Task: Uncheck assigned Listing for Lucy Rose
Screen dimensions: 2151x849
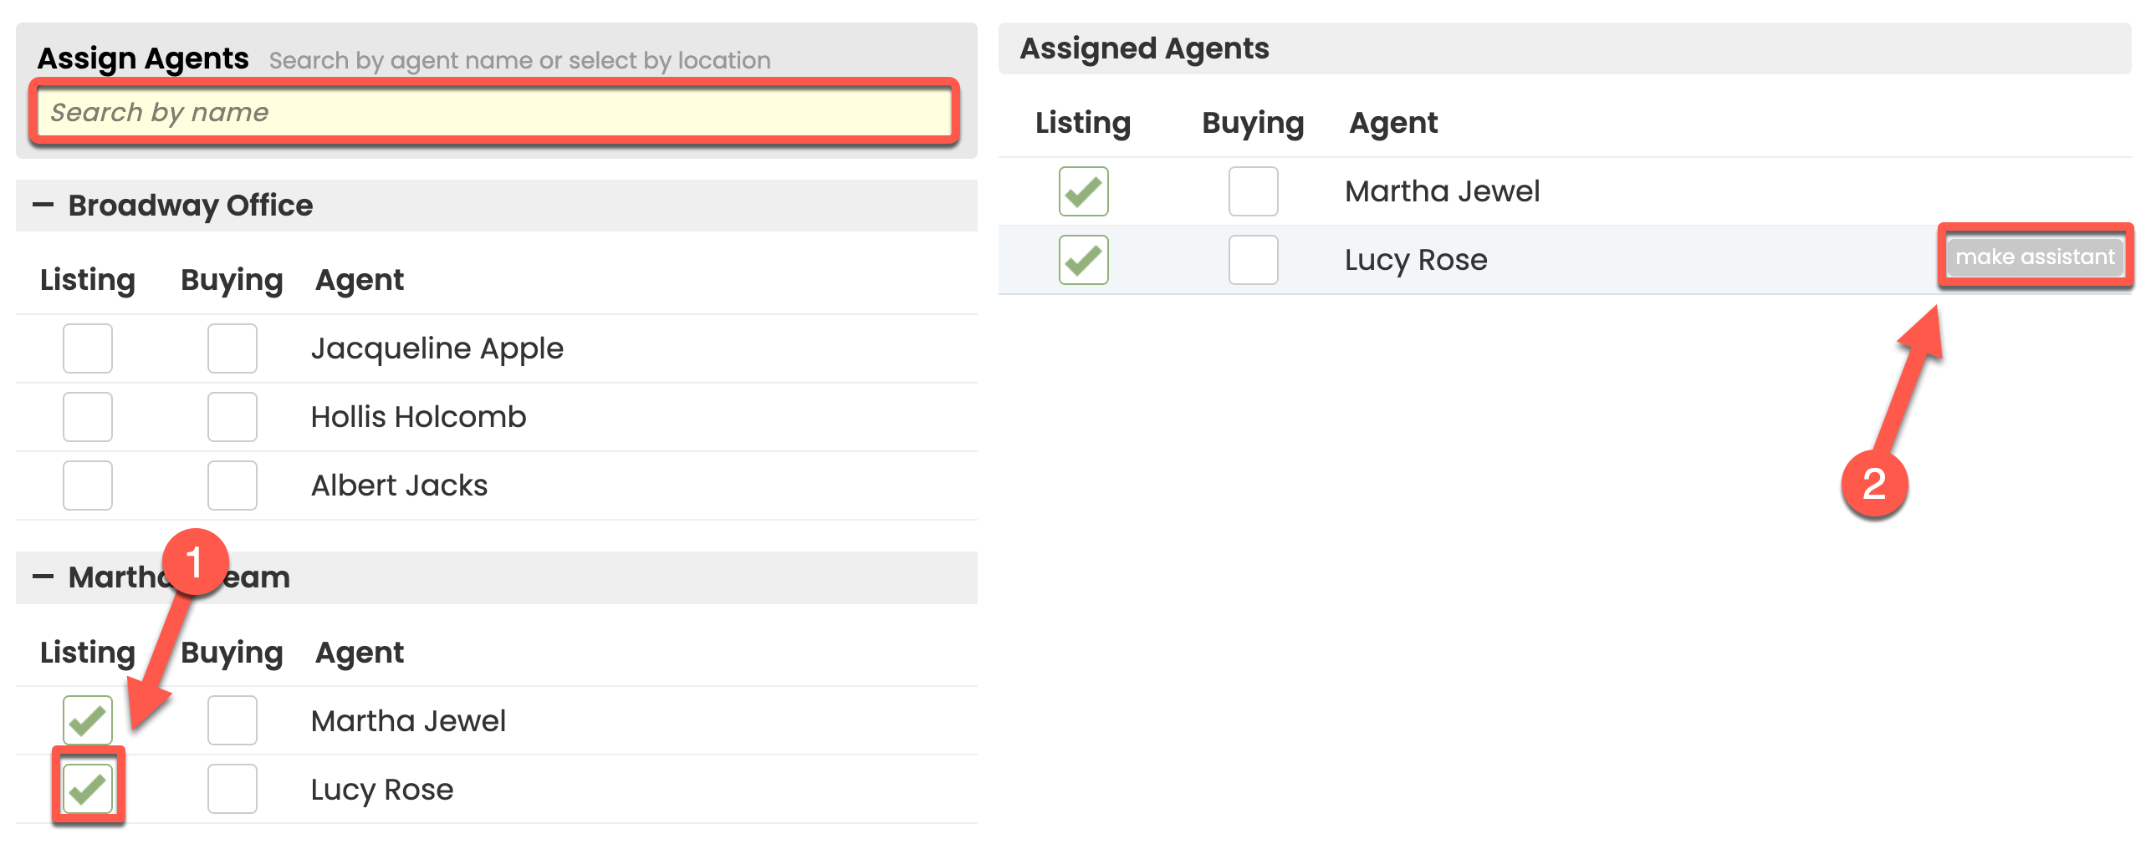Action: (x=1083, y=260)
